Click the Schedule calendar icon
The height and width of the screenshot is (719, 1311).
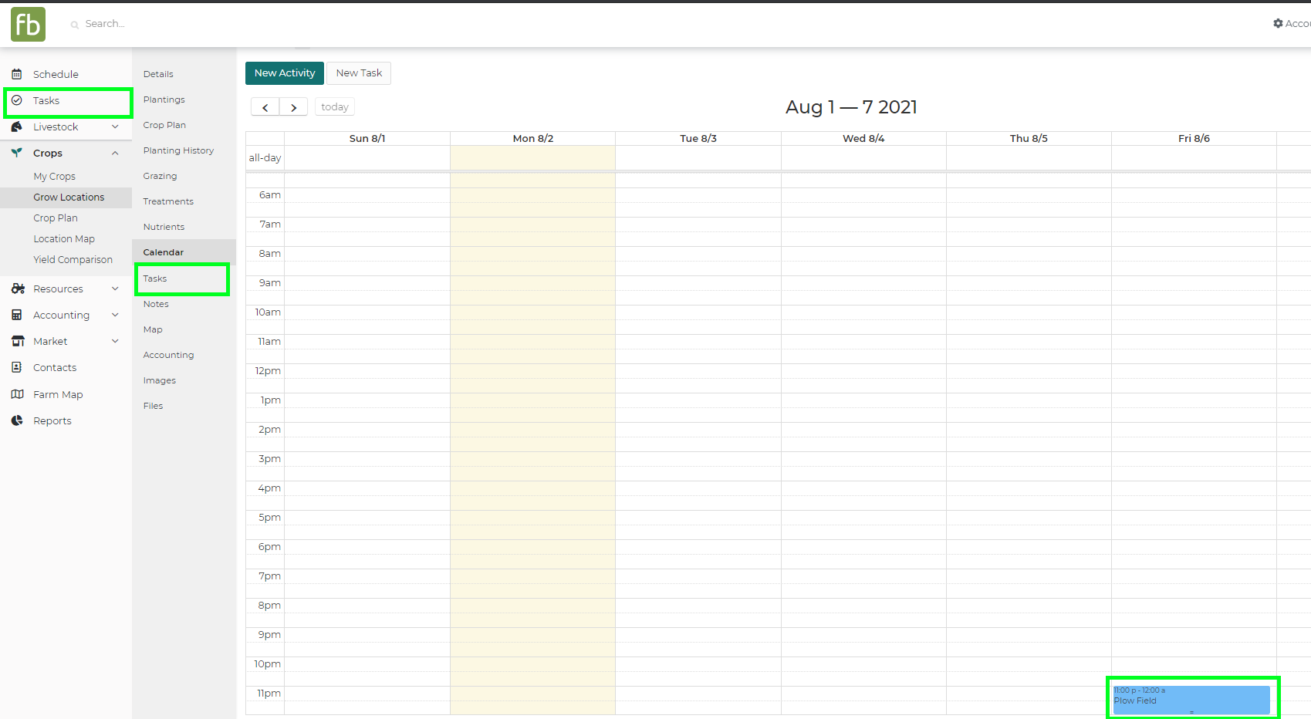click(x=17, y=74)
